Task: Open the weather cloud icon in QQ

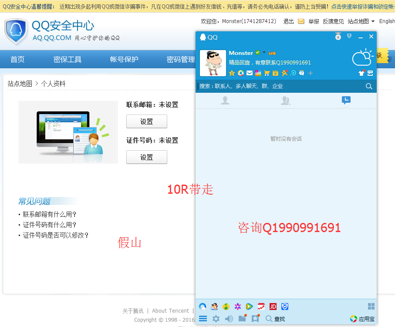Action: [362, 57]
